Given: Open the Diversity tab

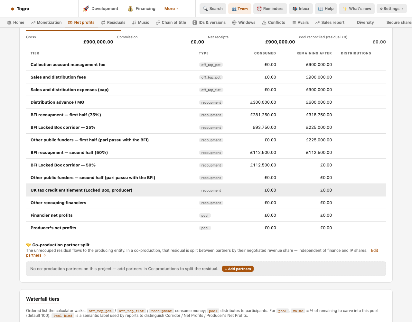Looking at the screenshot, I should 365,23.
